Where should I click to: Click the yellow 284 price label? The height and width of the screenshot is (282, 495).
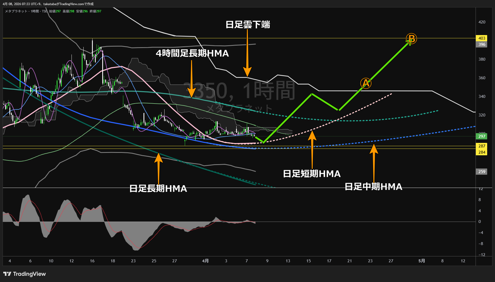click(482, 152)
